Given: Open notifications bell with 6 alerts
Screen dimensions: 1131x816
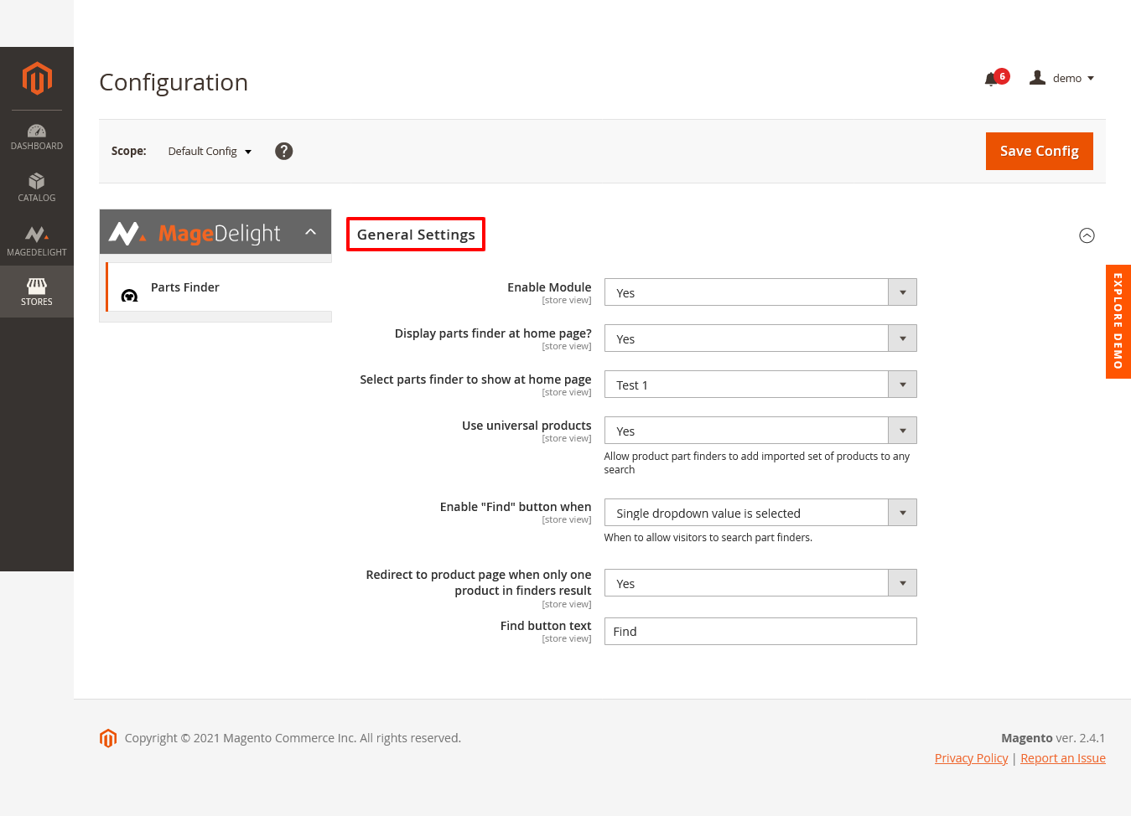Looking at the screenshot, I should point(996,78).
